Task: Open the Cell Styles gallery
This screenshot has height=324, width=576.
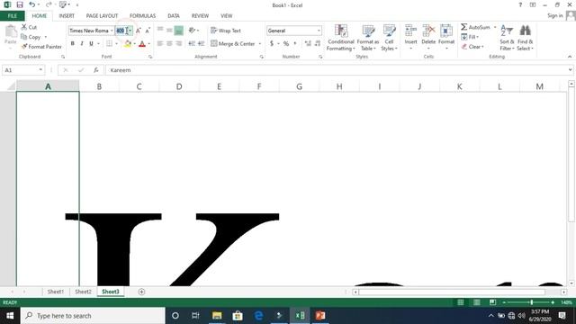Action: coord(389,38)
